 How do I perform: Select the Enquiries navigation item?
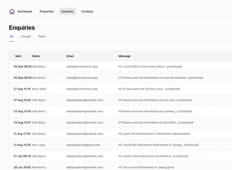(x=68, y=12)
